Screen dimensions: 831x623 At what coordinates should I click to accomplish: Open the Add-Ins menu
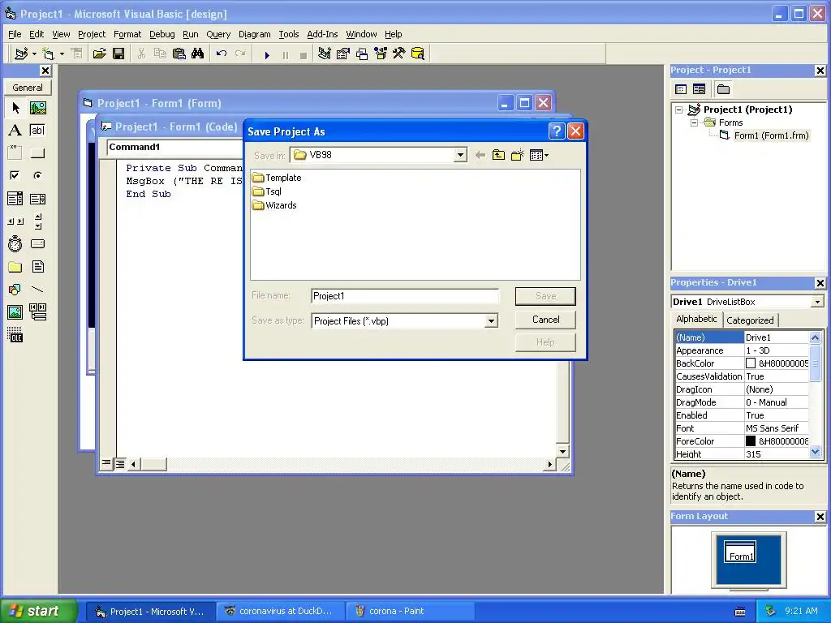click(x=322, y=34)
